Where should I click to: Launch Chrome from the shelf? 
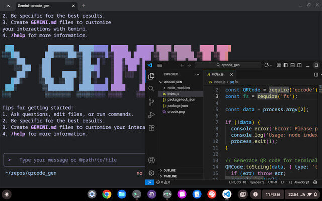[107, 194]
